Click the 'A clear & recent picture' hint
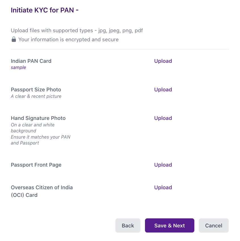 [36, 96]
